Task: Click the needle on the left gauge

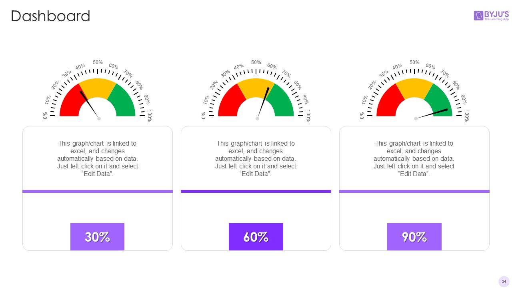Action: pos(89,104)
